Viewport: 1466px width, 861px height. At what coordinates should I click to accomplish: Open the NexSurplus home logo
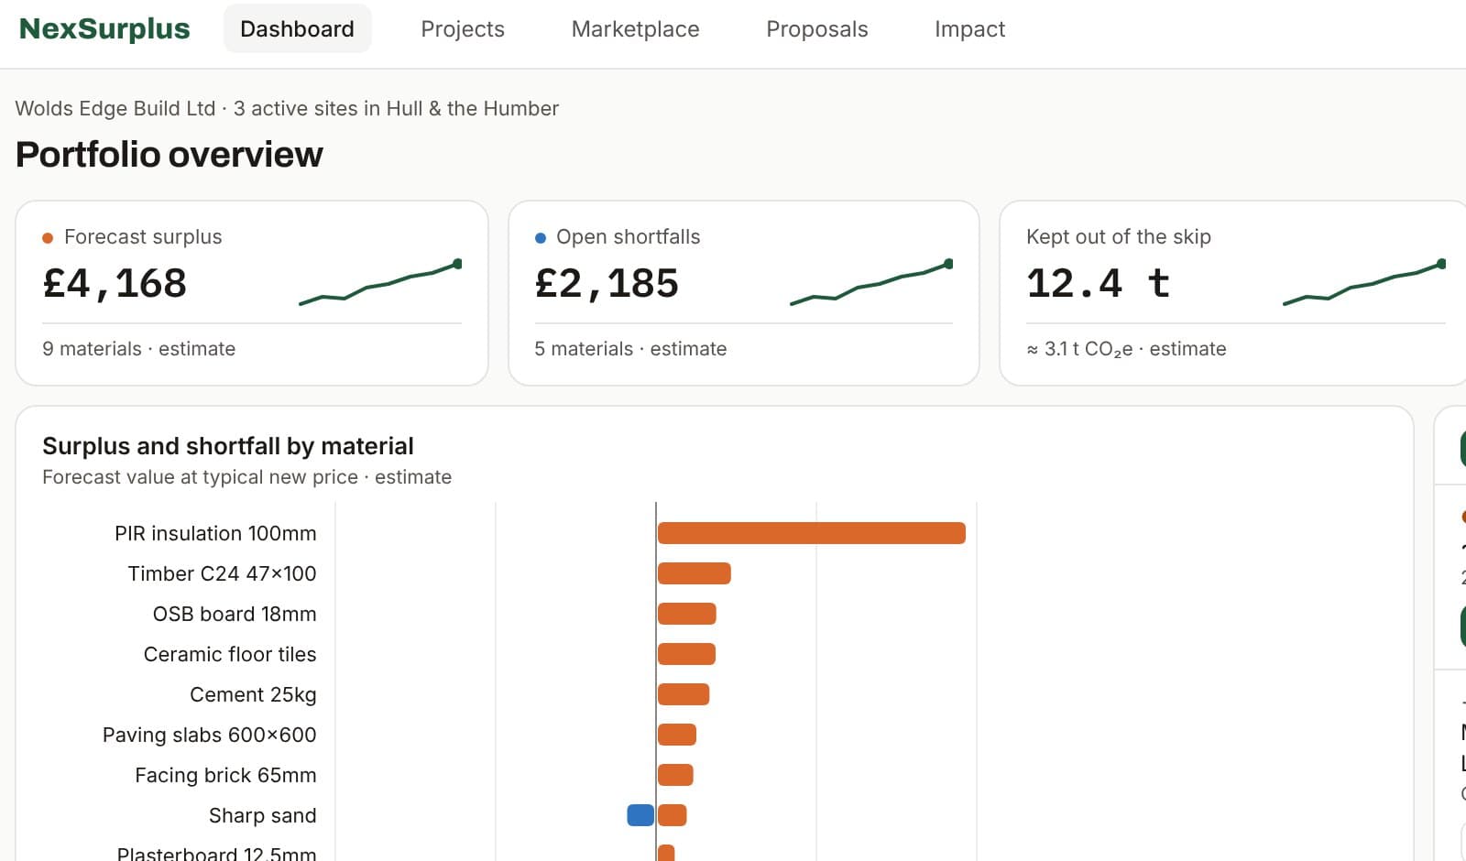pos(104,28)
